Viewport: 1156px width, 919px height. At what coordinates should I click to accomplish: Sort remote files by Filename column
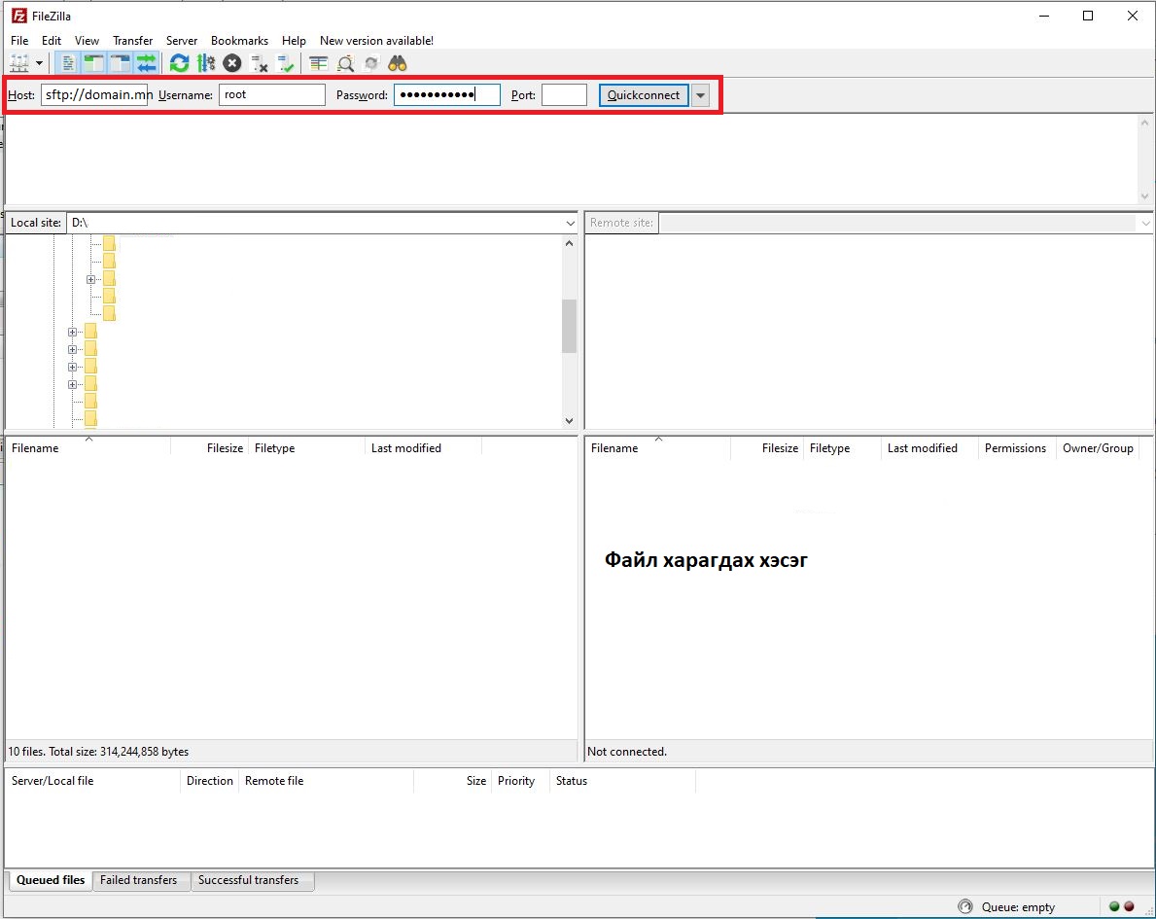coord(657,448)
